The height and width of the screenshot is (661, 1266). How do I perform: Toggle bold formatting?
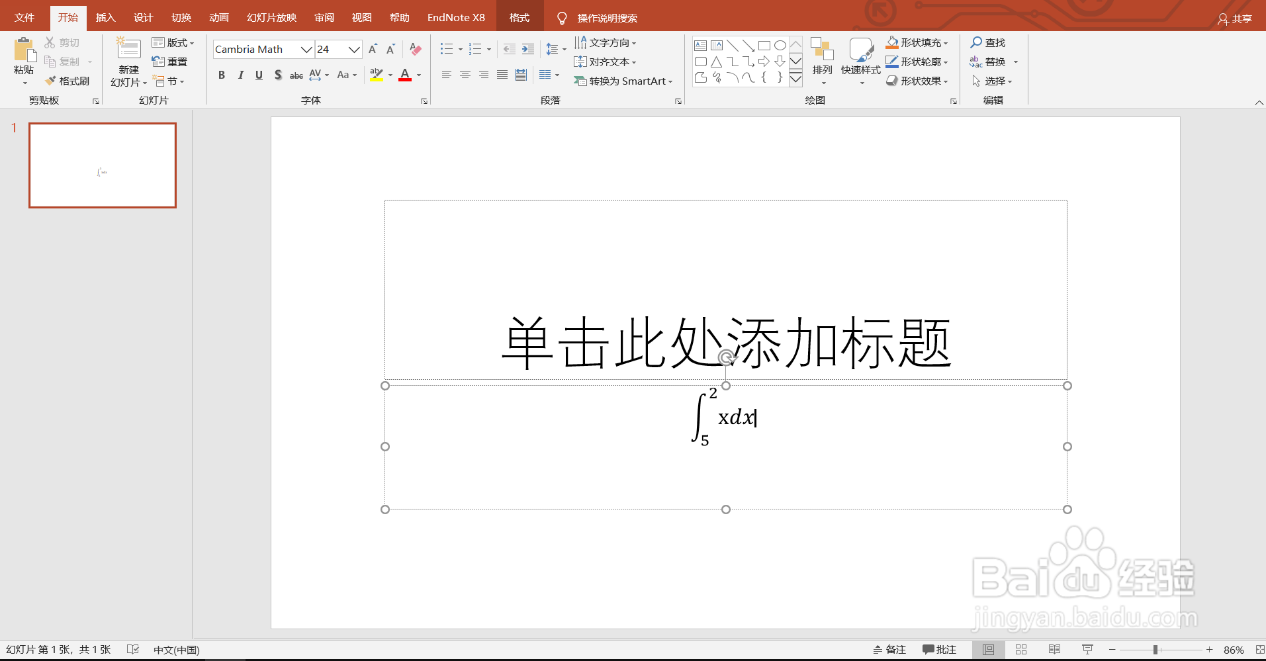click(x=222, y=75)
